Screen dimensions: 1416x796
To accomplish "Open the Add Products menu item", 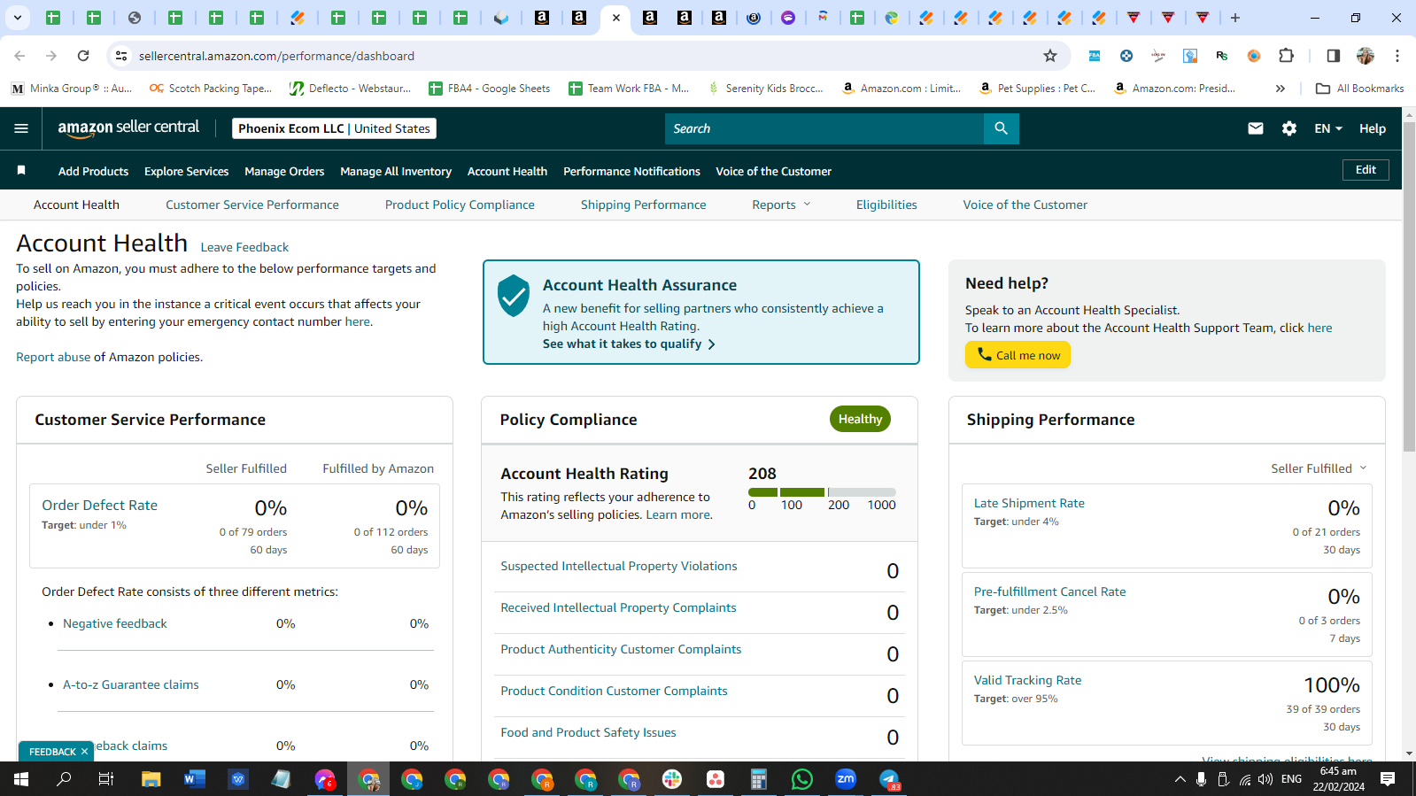I will (x=93, y=172).
